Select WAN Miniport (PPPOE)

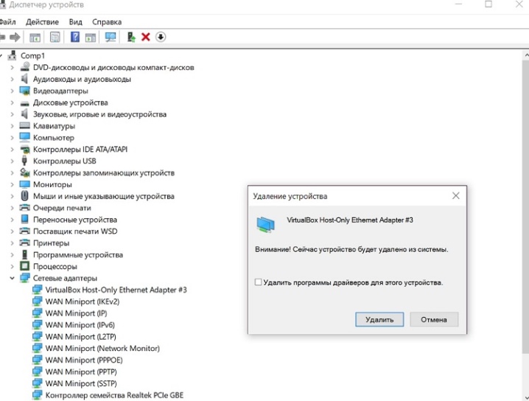click(x=84, y=360)
